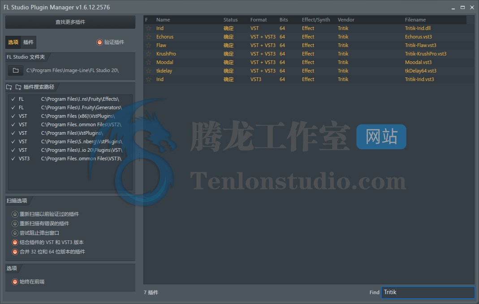479x304 pixels.
Task: Select the KrushPro plugin name
Action: click(166, 54)
